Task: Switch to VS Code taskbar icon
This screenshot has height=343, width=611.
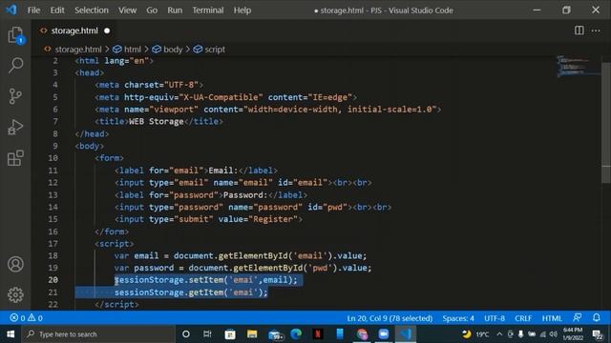Action: click(x=406, y=334)
